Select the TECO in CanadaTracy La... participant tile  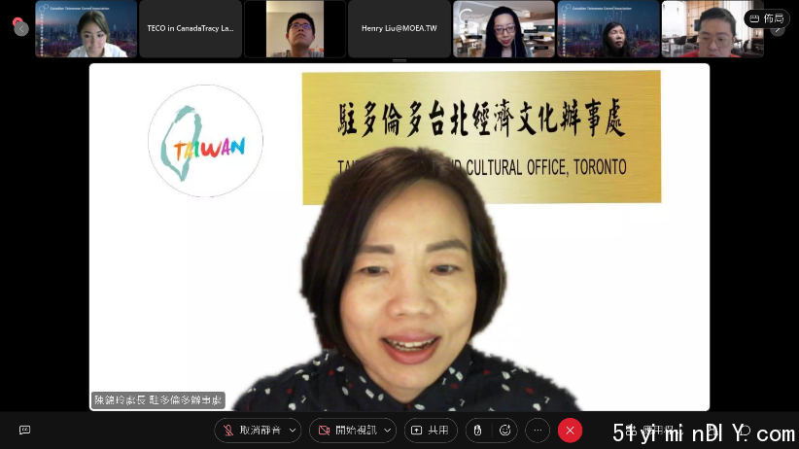click(x=191, y=28)
